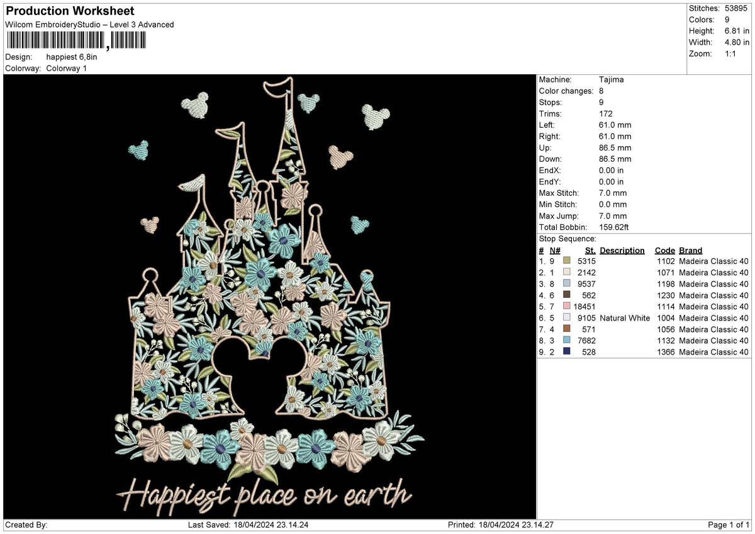The height and width of the screenshot is (534, 755).
Task: Click the 'N#' column header
Action: (x=554, y=251)
